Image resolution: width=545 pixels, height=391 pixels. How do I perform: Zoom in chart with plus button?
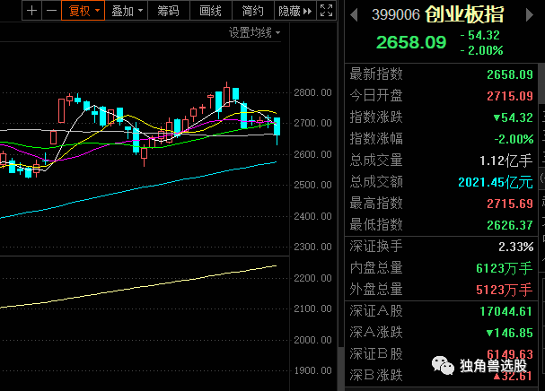pos(31,11)
